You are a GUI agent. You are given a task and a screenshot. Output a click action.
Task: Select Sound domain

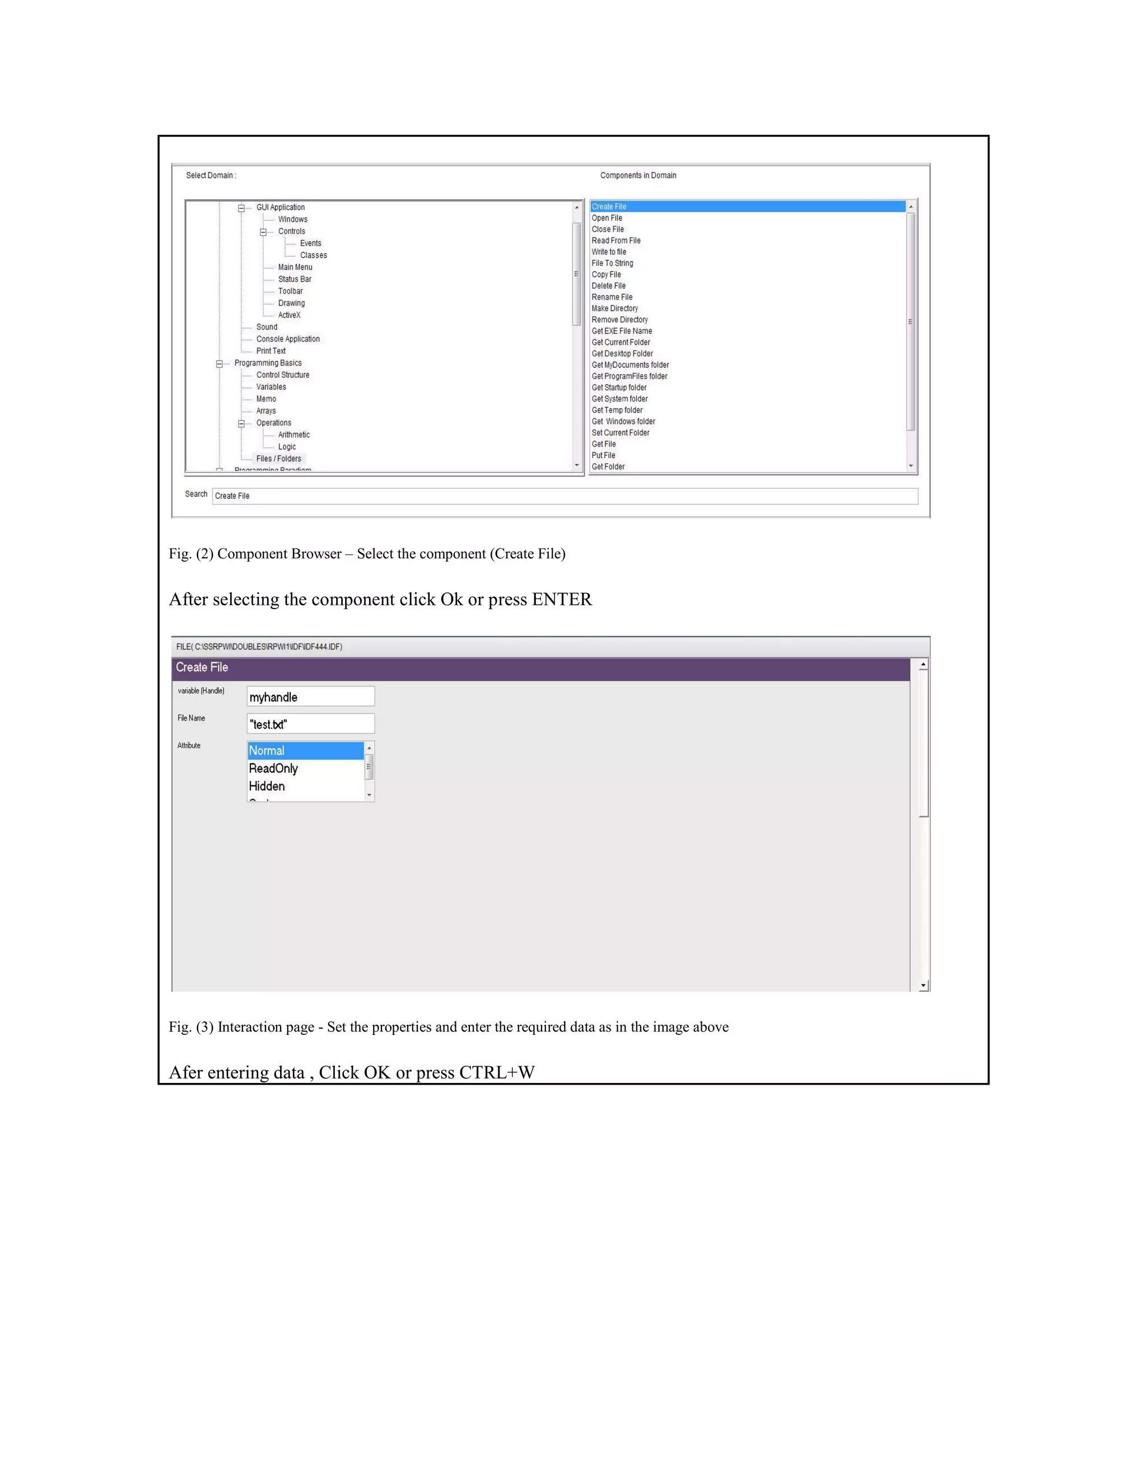(267, 327)
